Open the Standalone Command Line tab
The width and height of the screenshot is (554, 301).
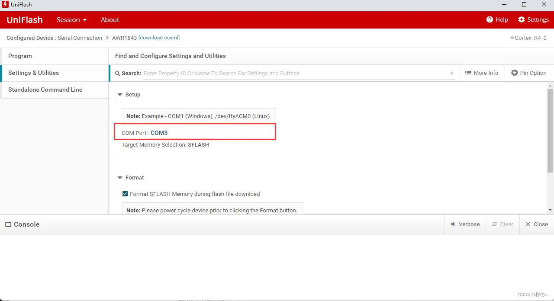pos(54,90)
